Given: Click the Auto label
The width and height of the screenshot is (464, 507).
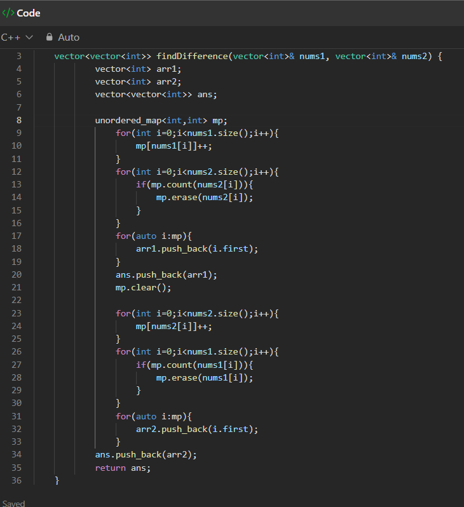Looking at the screenshot, I should click(x=69, y=37).
